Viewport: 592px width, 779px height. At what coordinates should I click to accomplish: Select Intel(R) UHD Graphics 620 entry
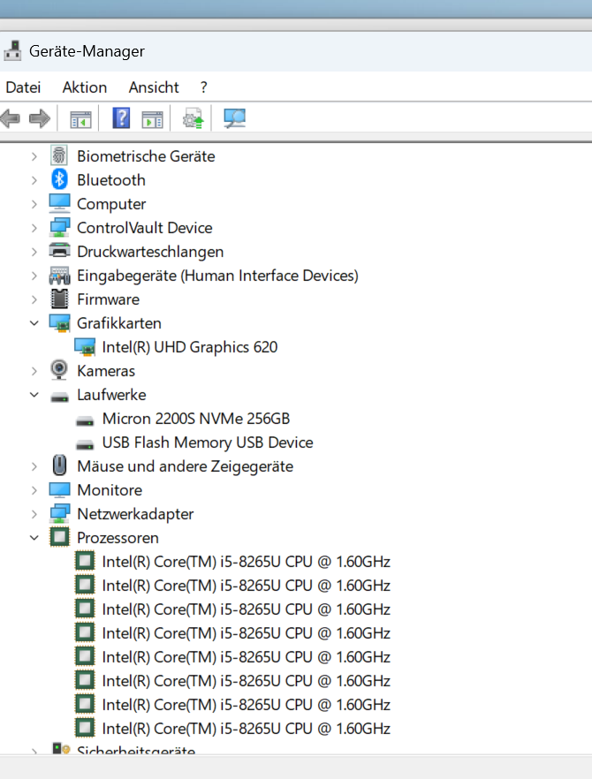pos(189,347)
